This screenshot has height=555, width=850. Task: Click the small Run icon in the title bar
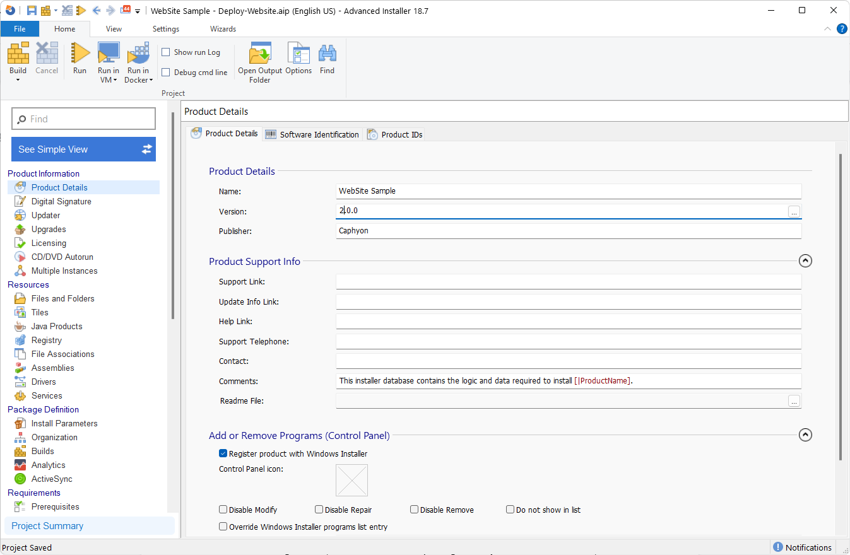(x=80, y=11)
